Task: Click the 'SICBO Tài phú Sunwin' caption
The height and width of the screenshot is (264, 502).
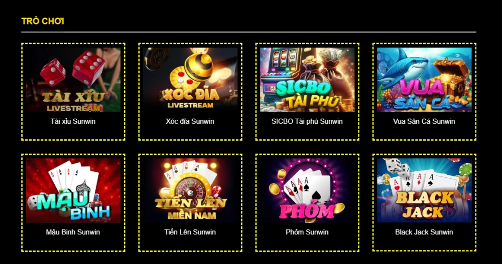Action: (x=307, y=121)
